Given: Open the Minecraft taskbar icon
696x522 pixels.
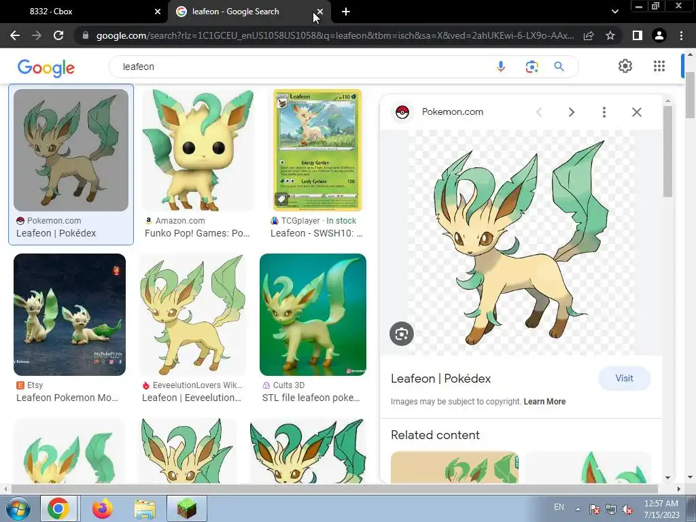Looking at the screenshot, I should (187, 508).
